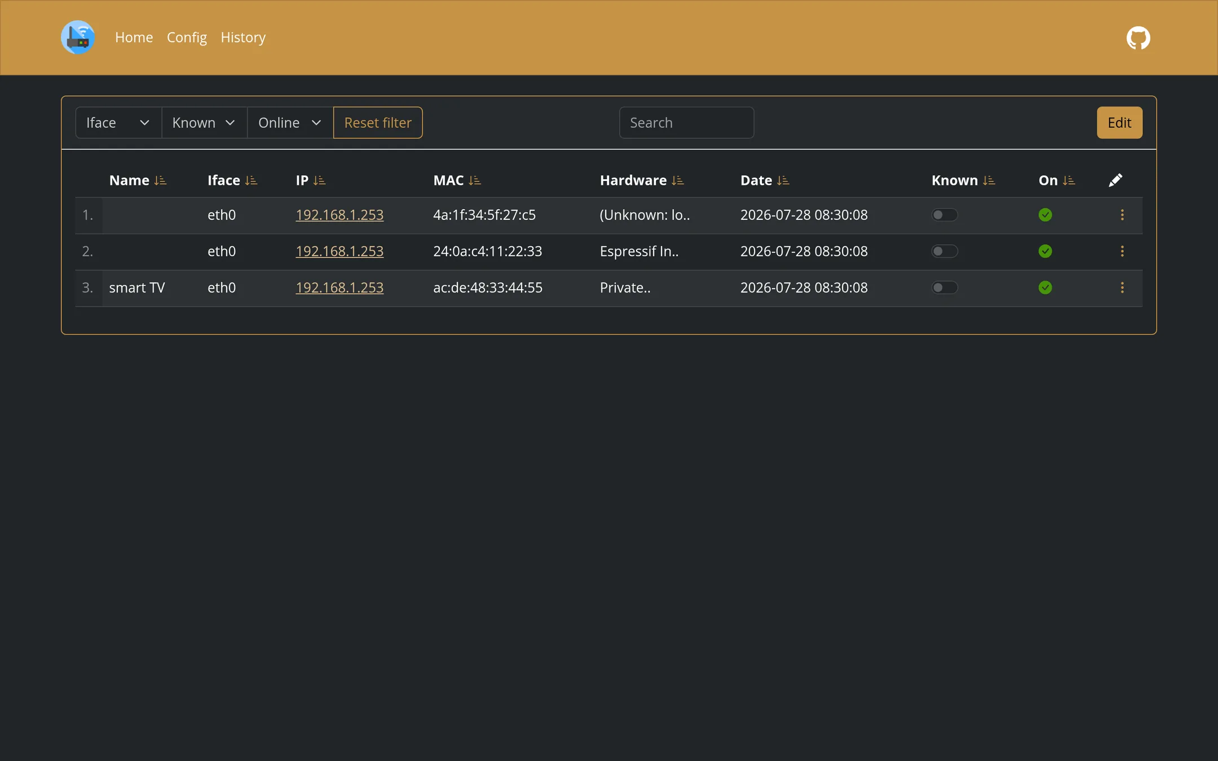Sort table by Name column icon
1218x761 pixels.
point(160,180)
